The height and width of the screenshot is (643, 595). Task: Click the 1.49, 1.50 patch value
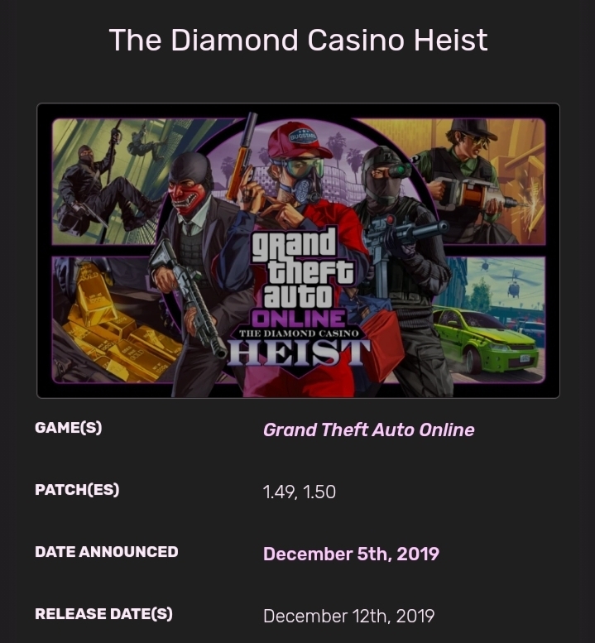point(299,492)
